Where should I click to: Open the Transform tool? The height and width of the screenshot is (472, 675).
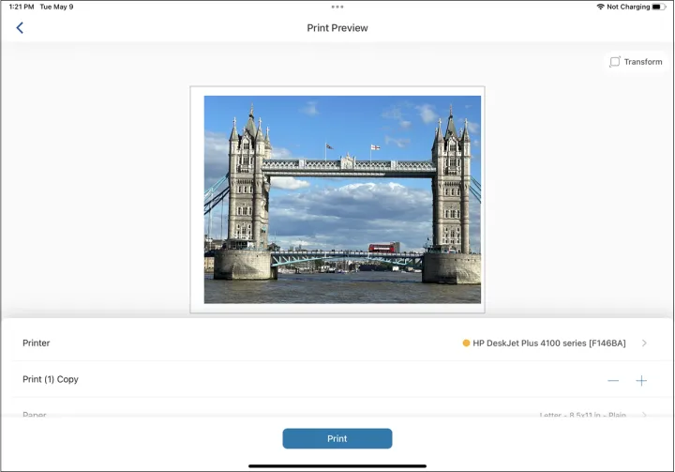click(x=636, y=62)
